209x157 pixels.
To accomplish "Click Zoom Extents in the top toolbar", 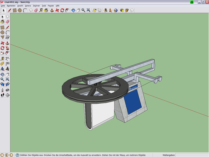I will (88, 10).
